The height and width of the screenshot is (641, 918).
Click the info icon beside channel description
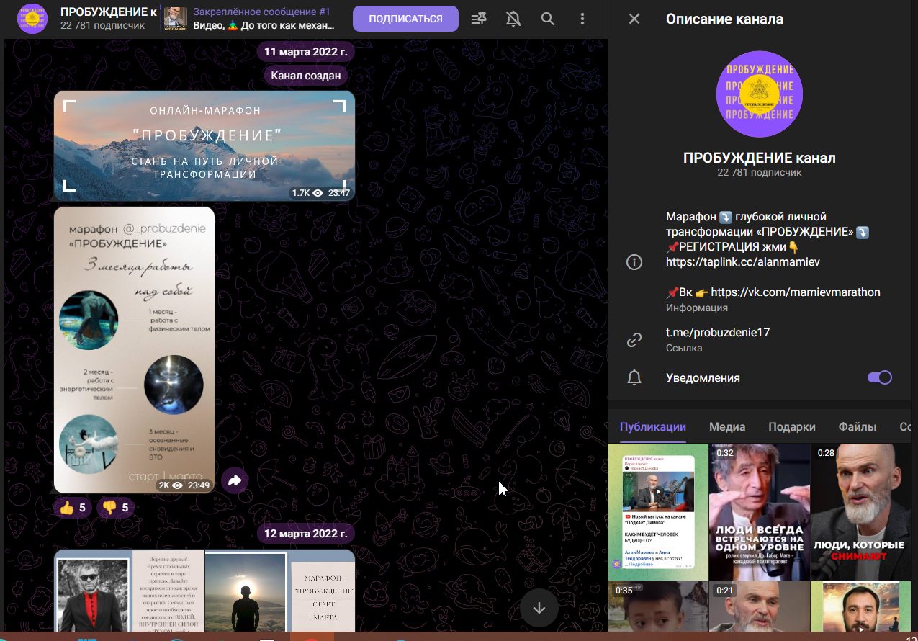(634, 262)
